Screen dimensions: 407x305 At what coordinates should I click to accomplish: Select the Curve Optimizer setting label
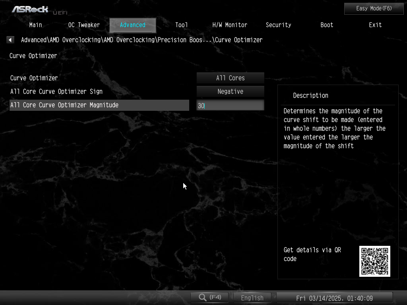pos(34,78)
